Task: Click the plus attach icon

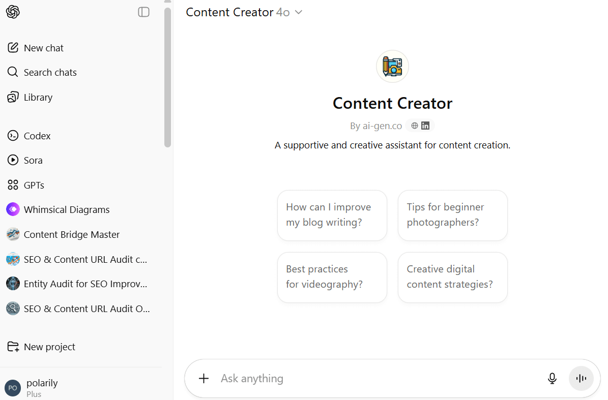Action: (204, 378)
